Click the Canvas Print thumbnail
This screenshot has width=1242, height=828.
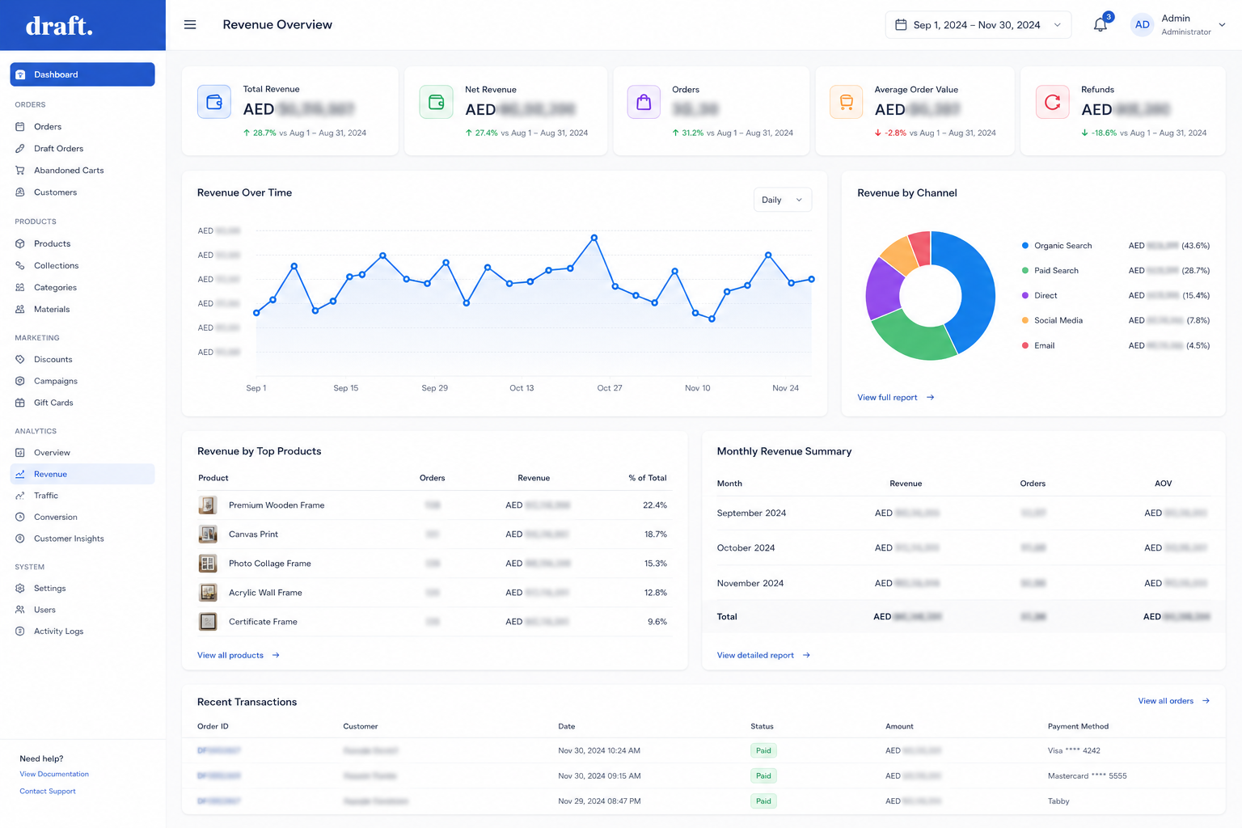(x=208, y=534)
